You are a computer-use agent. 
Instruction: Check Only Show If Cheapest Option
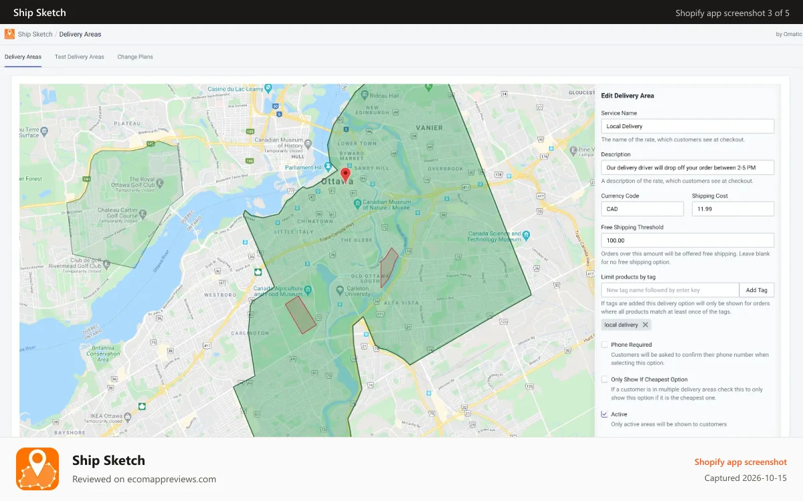604,379
